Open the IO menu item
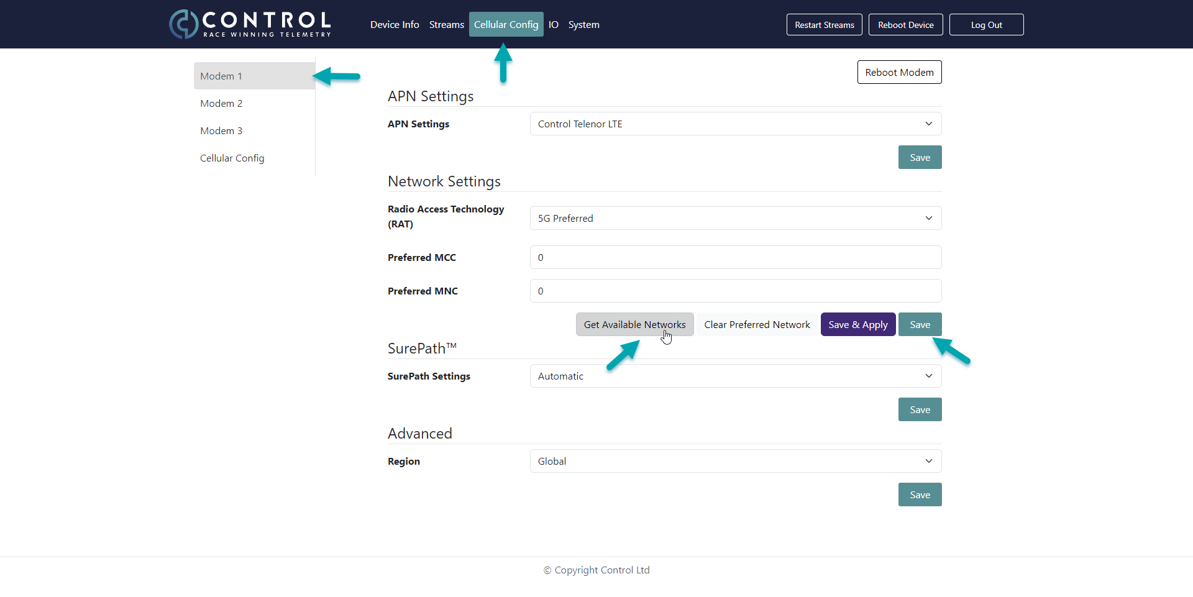1193x597 pixels. (x=553, y=25)
